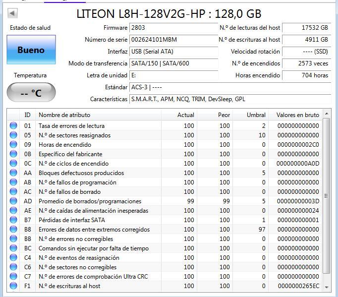Click the status icon for attribute 0C
338x297 pixels.
click(13, 163)
